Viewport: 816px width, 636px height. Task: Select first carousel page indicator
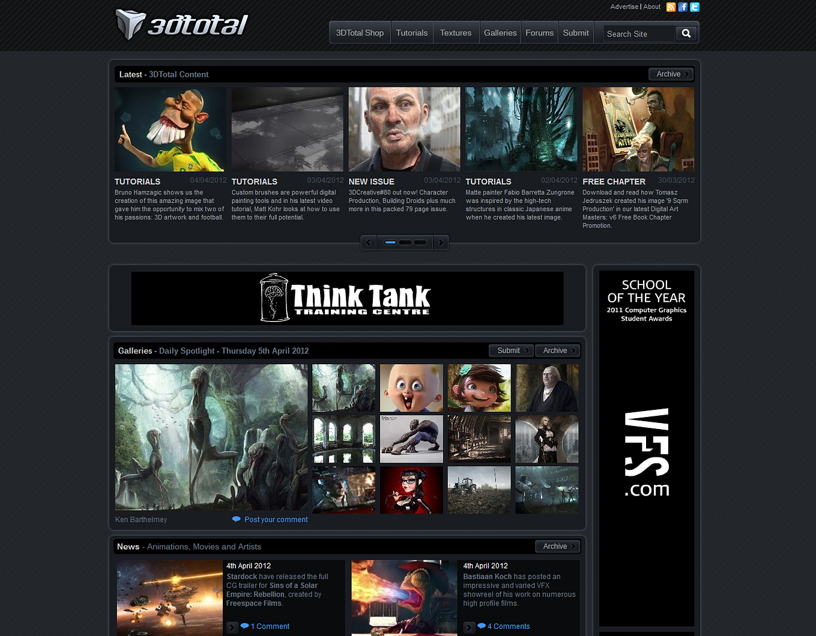coord(390,242)
